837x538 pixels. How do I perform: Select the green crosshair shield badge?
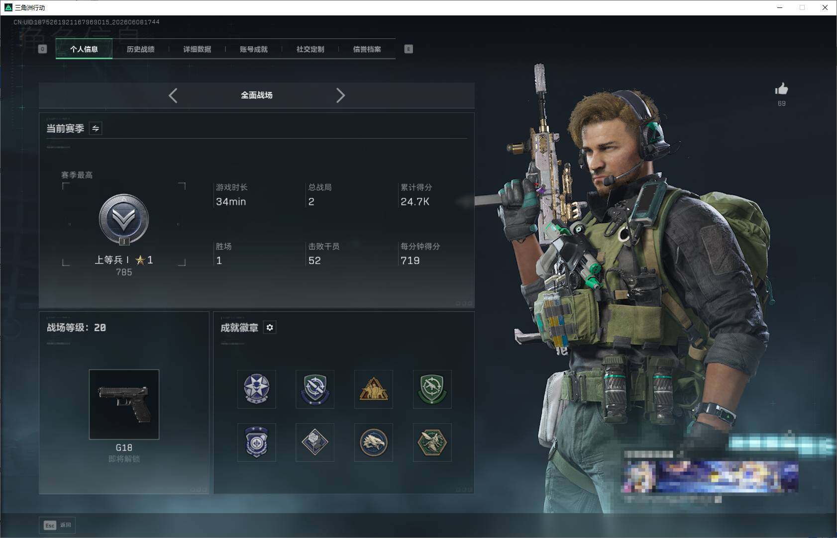coord(432,389)
